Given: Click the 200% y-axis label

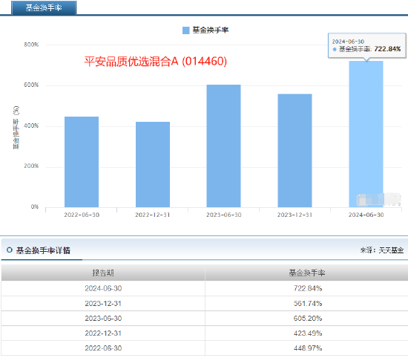Looking at the screenshot, I should point(31,166).
